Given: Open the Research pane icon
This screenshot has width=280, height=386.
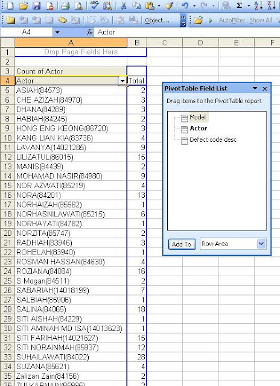Looking at the screenshot, I should [107, 5].
